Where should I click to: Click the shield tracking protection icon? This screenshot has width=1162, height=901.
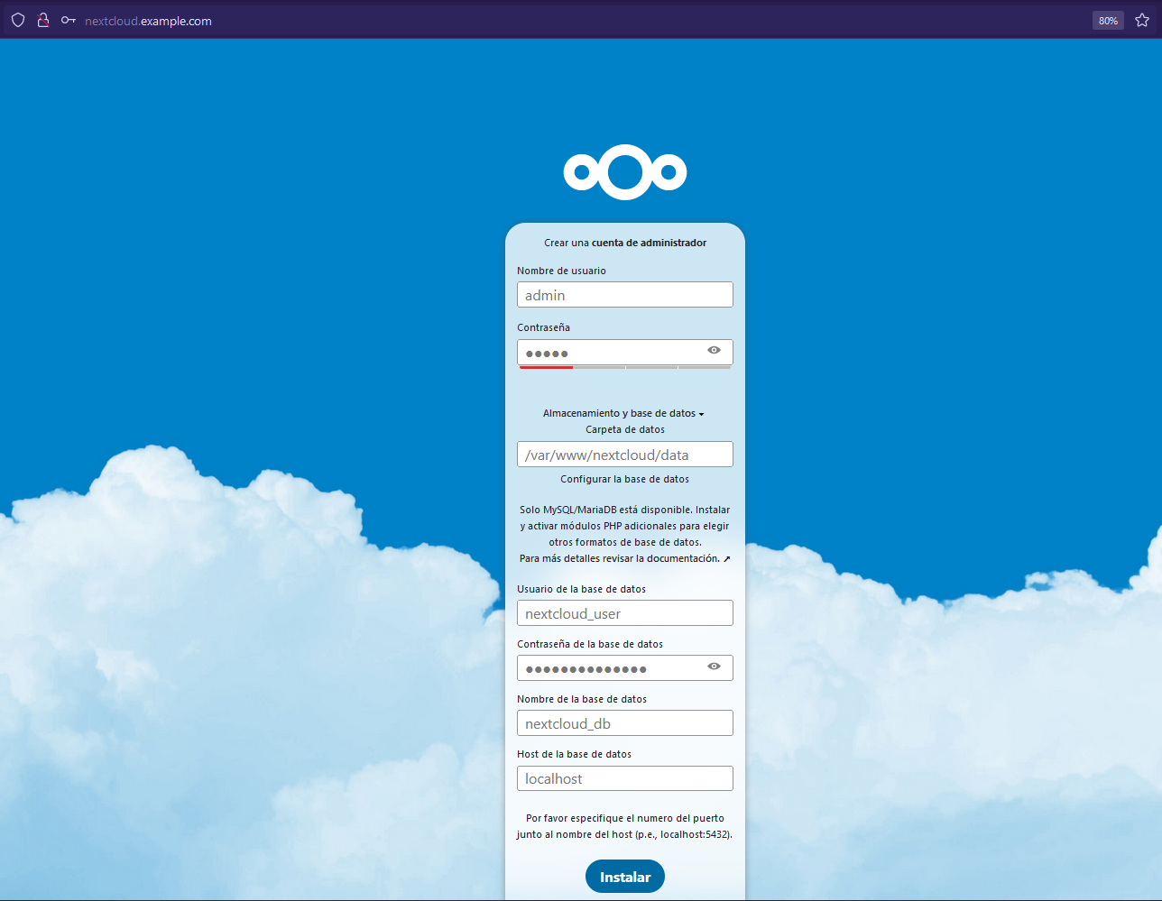tap(18, 20)
